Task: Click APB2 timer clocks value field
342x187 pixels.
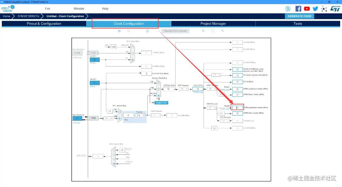Action: [238, 113]
